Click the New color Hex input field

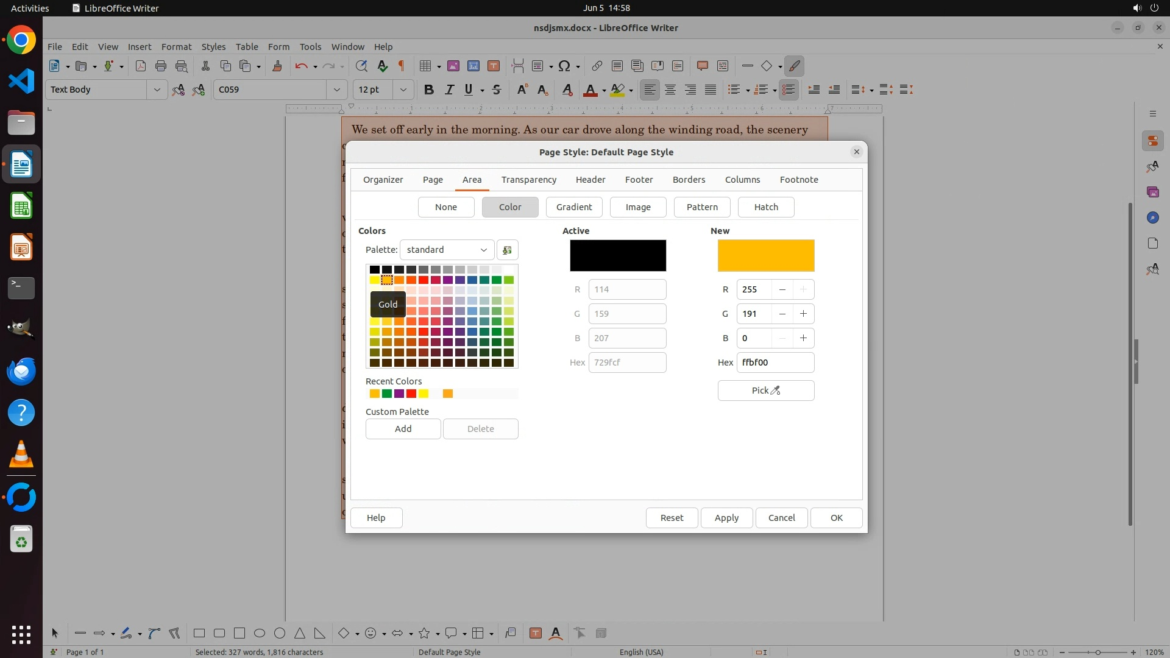click(x=775, y=363)
